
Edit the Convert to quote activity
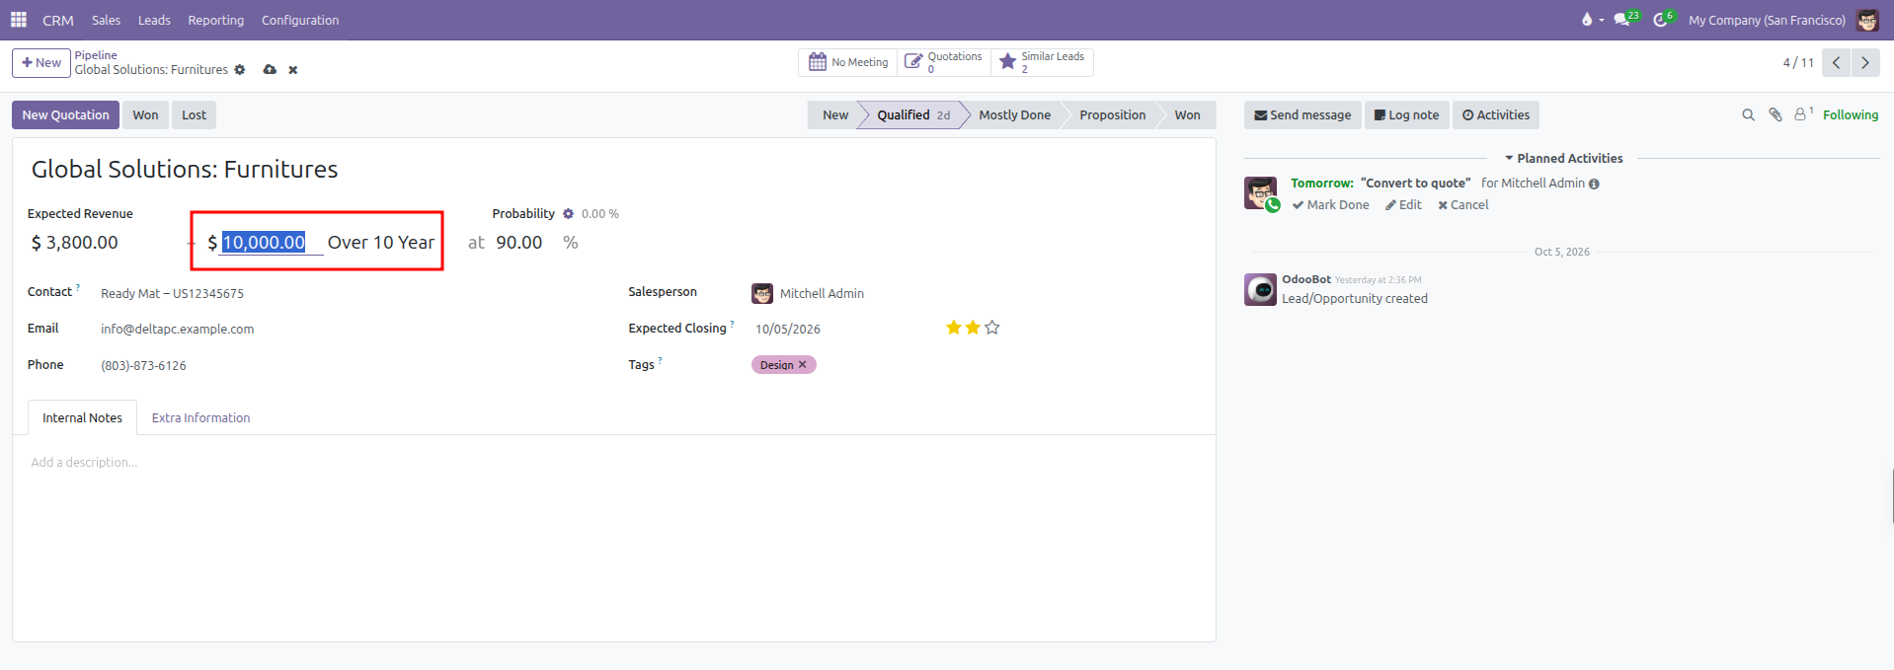[x=1403, y=205]
